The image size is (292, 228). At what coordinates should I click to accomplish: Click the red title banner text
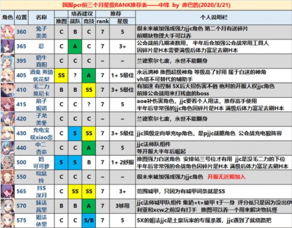click(x=146, y=5)
